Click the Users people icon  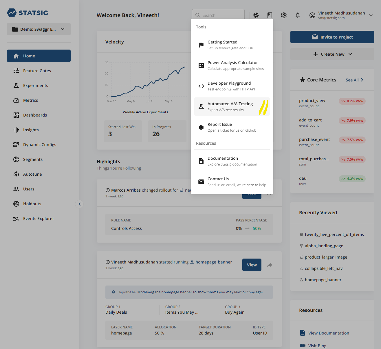[16, 189]
